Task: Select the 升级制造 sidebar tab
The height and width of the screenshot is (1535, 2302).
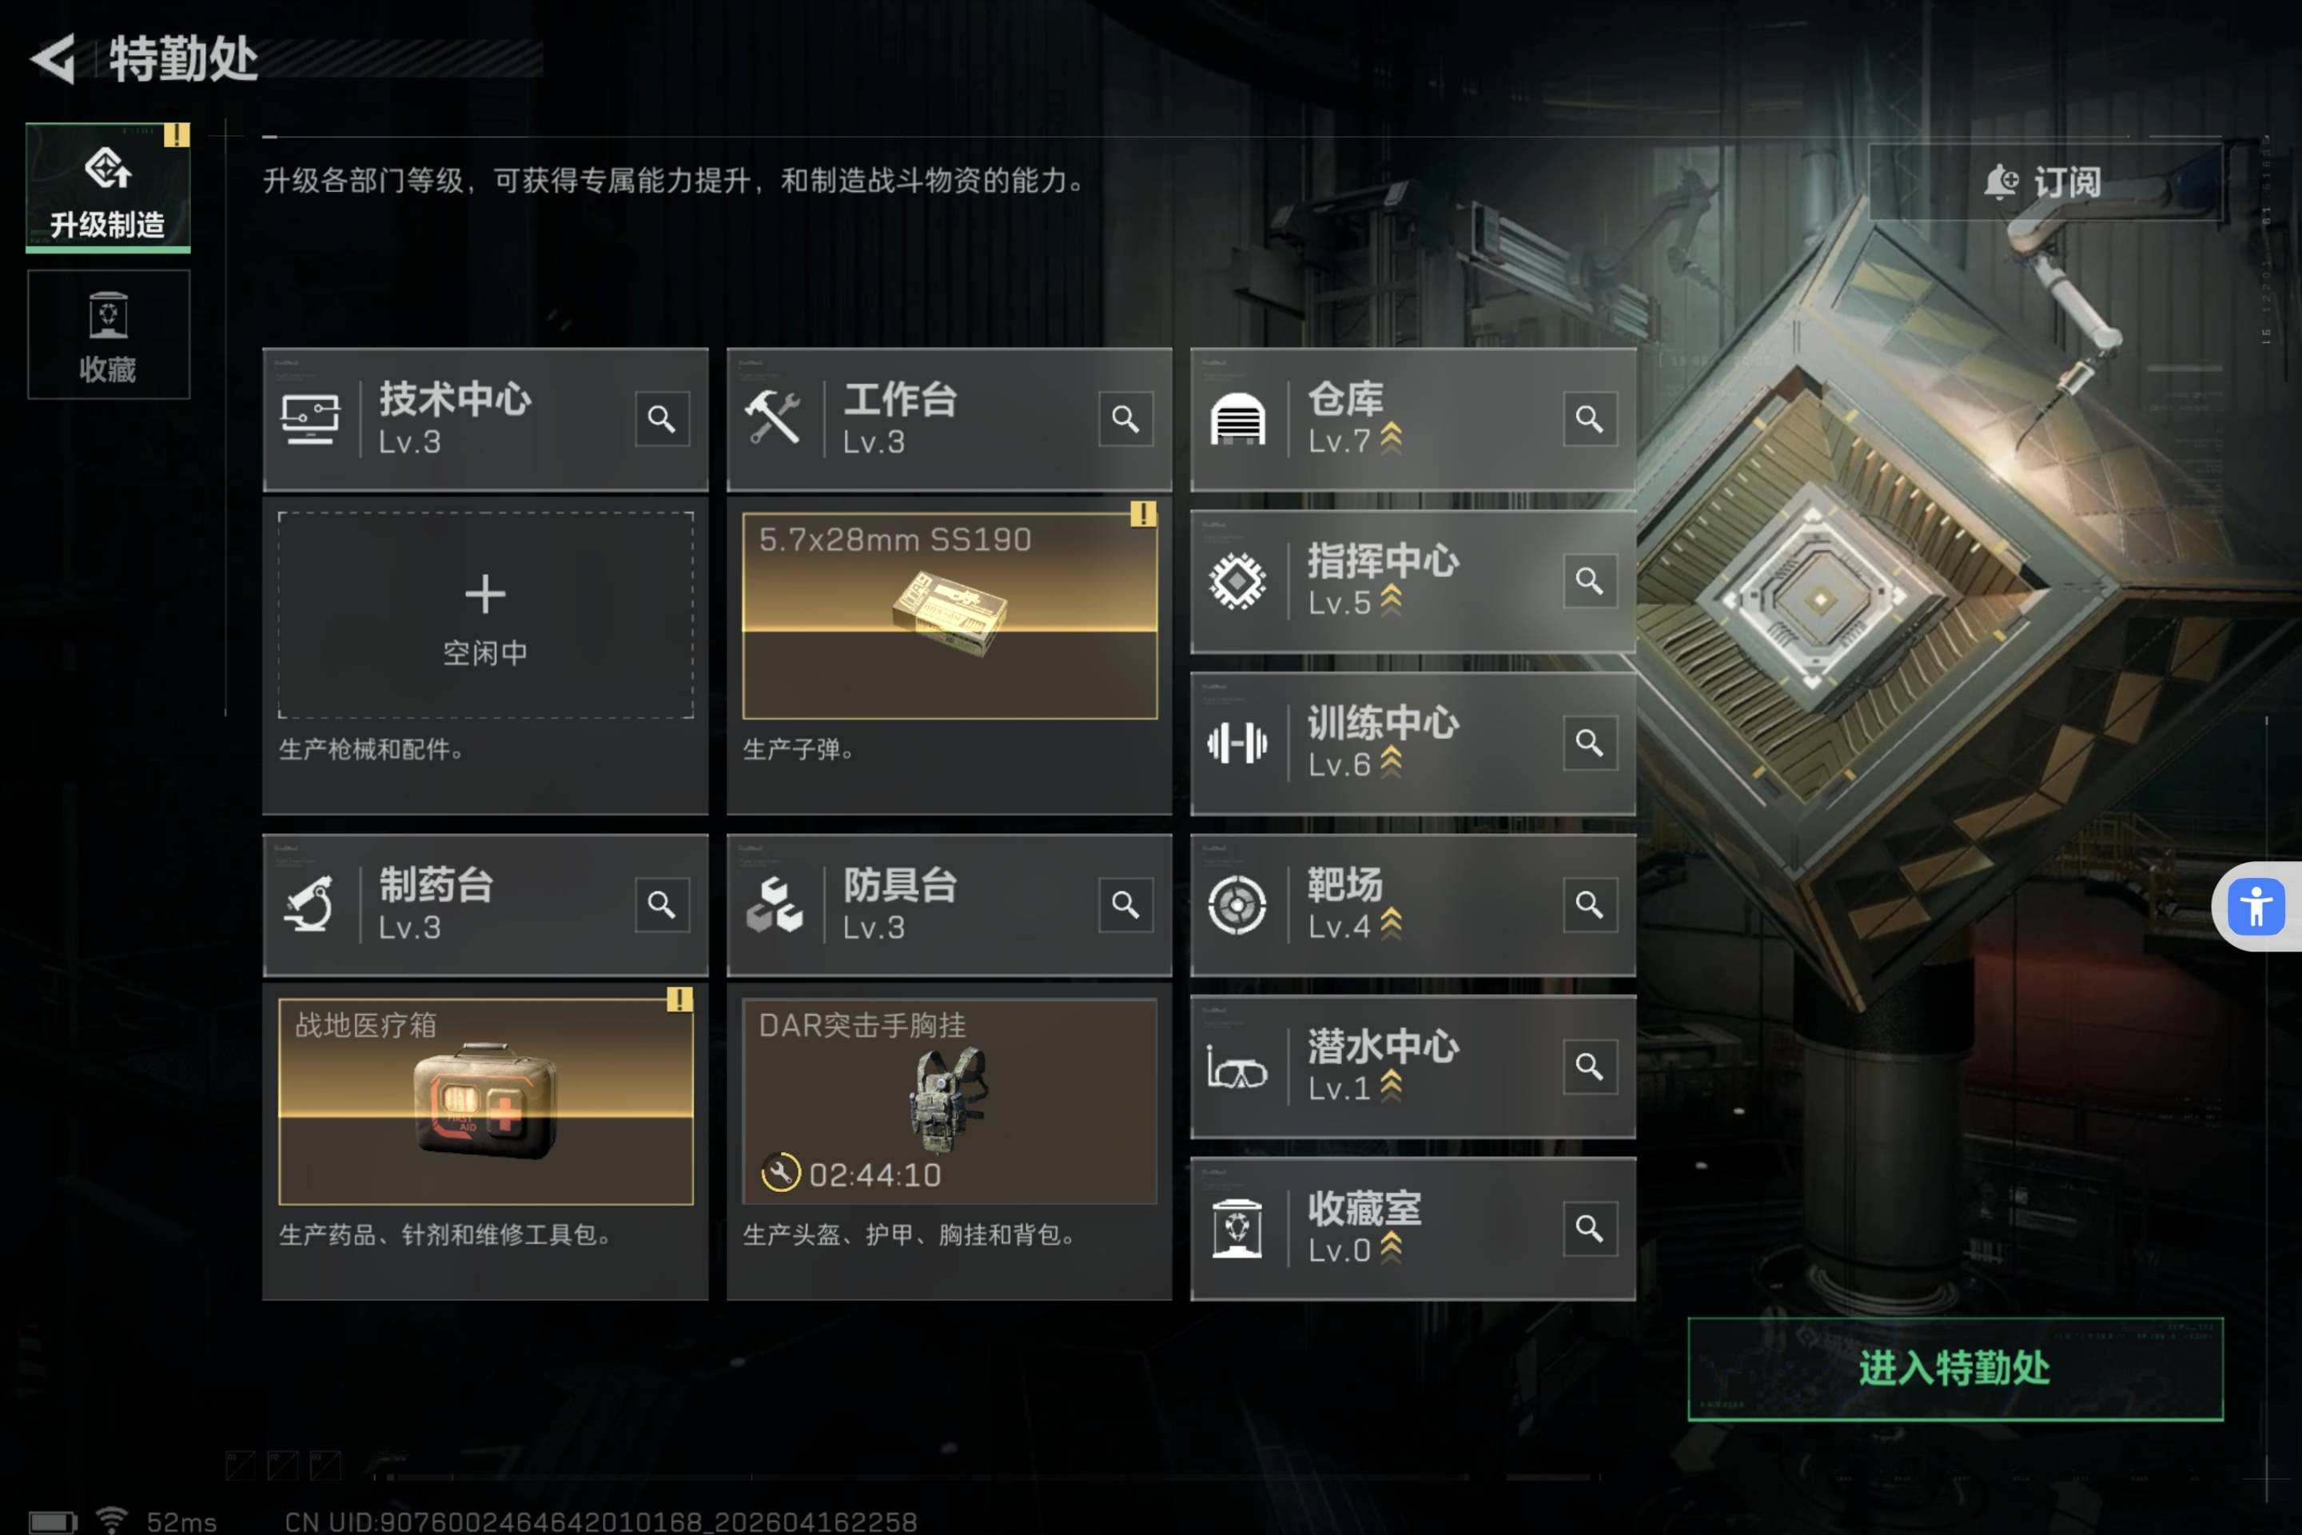Action: point(108,187)
